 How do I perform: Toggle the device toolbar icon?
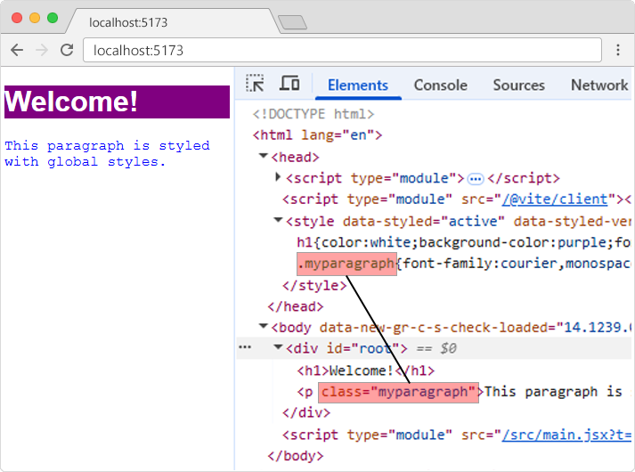click(x=289, y=84)
